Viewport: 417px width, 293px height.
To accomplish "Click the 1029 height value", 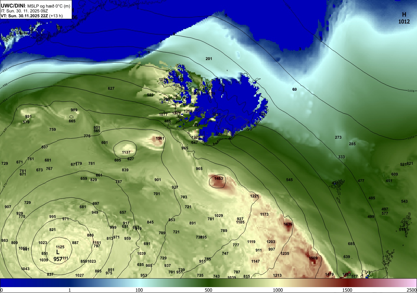I will click(219, 216).
